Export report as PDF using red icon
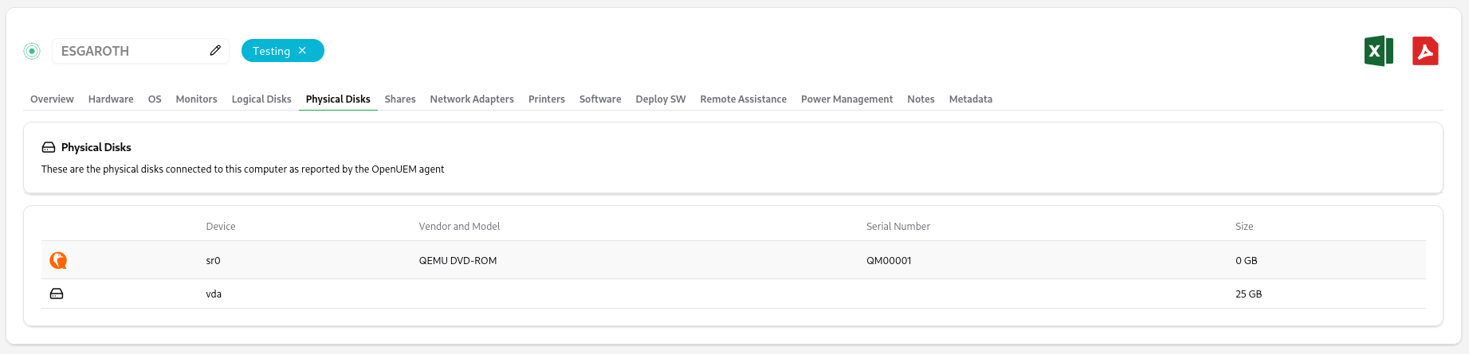This screenshot has width=1469, height=354. click(1425, 52)
